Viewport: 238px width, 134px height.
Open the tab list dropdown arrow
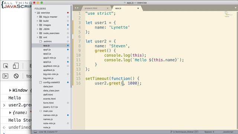point(236,7)
